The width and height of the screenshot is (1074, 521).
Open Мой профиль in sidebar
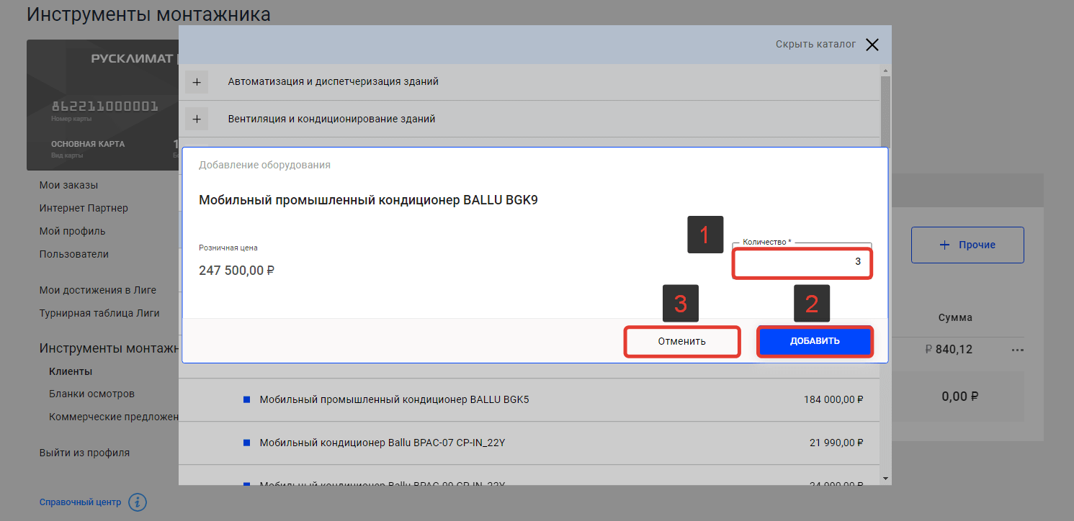(72, 231)
